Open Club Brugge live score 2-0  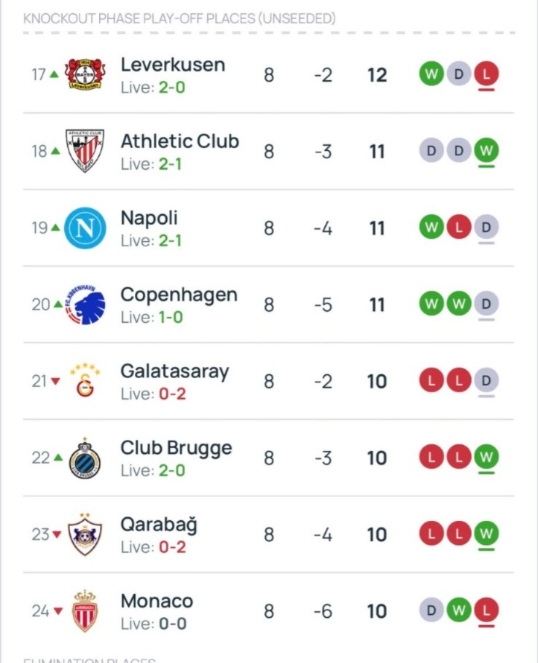(x=171, y=471)
